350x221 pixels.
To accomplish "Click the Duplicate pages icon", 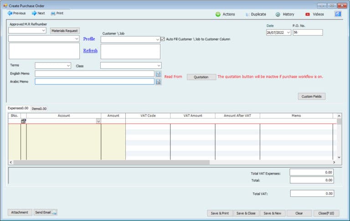I will tap(247, 15).
